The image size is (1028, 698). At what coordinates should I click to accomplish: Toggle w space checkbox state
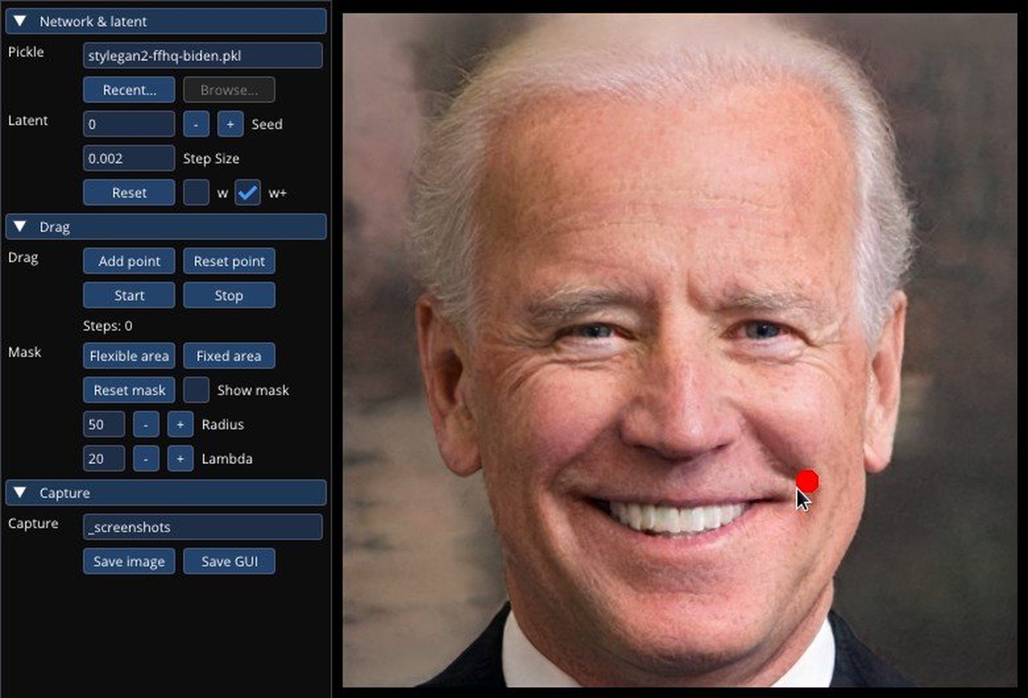(194, 193)
